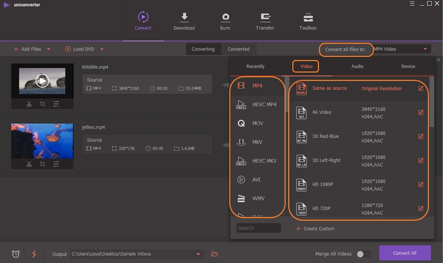Screen dimensions: 443x263
Task: Open effects settings icon under Wildlife.mp4
Action: (x=56, y=104)
